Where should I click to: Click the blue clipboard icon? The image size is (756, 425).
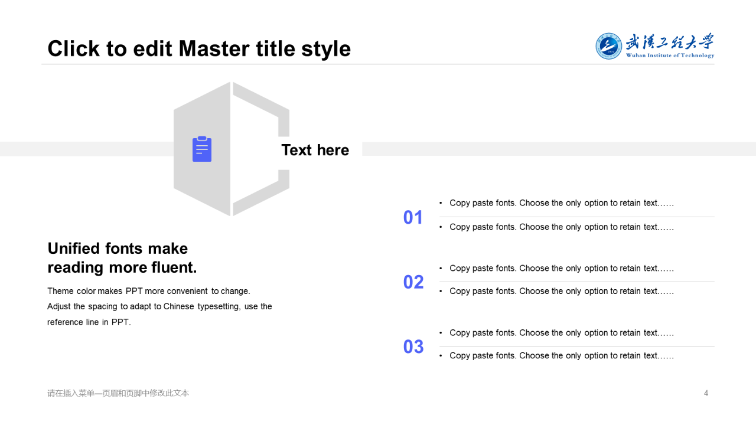tap(202, 149)
